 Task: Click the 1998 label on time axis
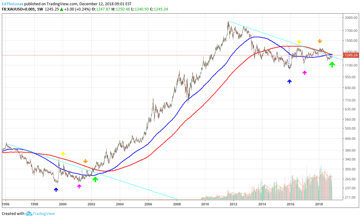34,204
